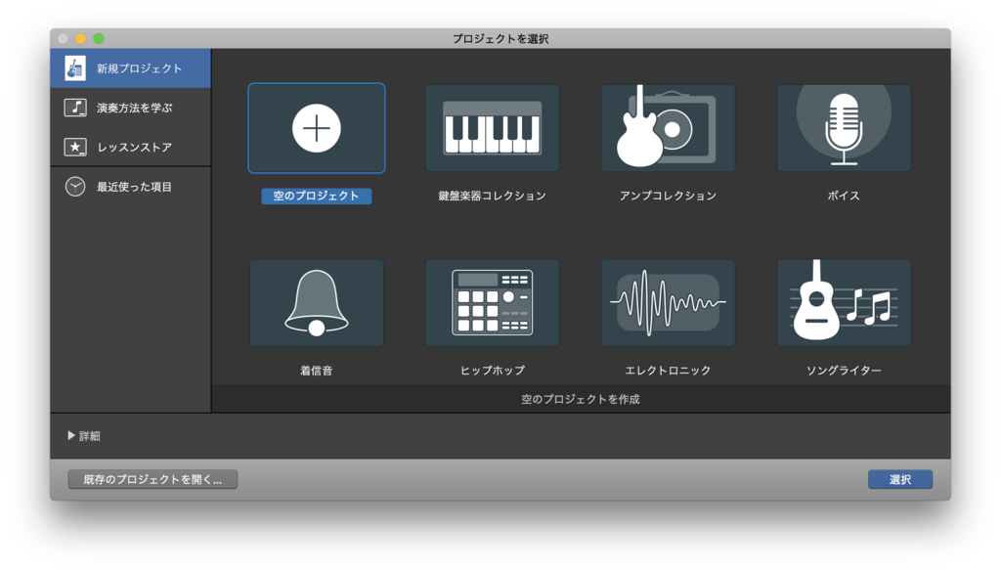Expand the 詳細 disclosure triangle

pos(70,435)
